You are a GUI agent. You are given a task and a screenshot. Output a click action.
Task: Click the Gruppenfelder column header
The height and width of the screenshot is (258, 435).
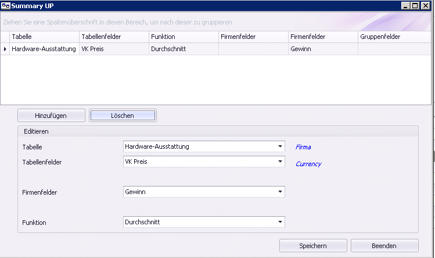tap(394, 37)
